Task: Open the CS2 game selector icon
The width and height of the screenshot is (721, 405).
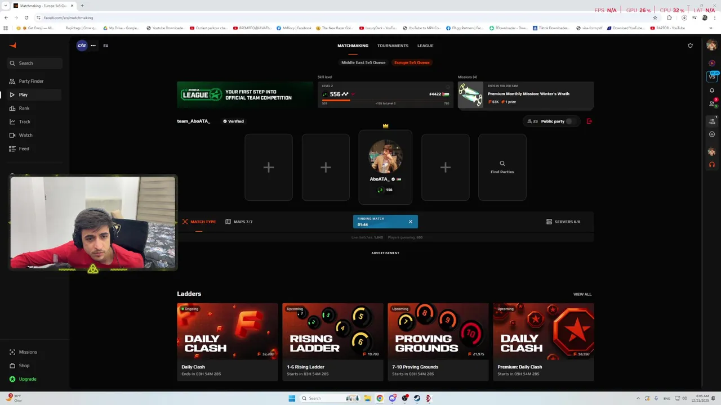Action: 82,46
